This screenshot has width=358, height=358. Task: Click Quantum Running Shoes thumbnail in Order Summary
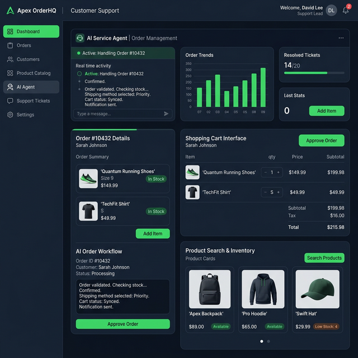pyautogui.click(x=88, y=178)
